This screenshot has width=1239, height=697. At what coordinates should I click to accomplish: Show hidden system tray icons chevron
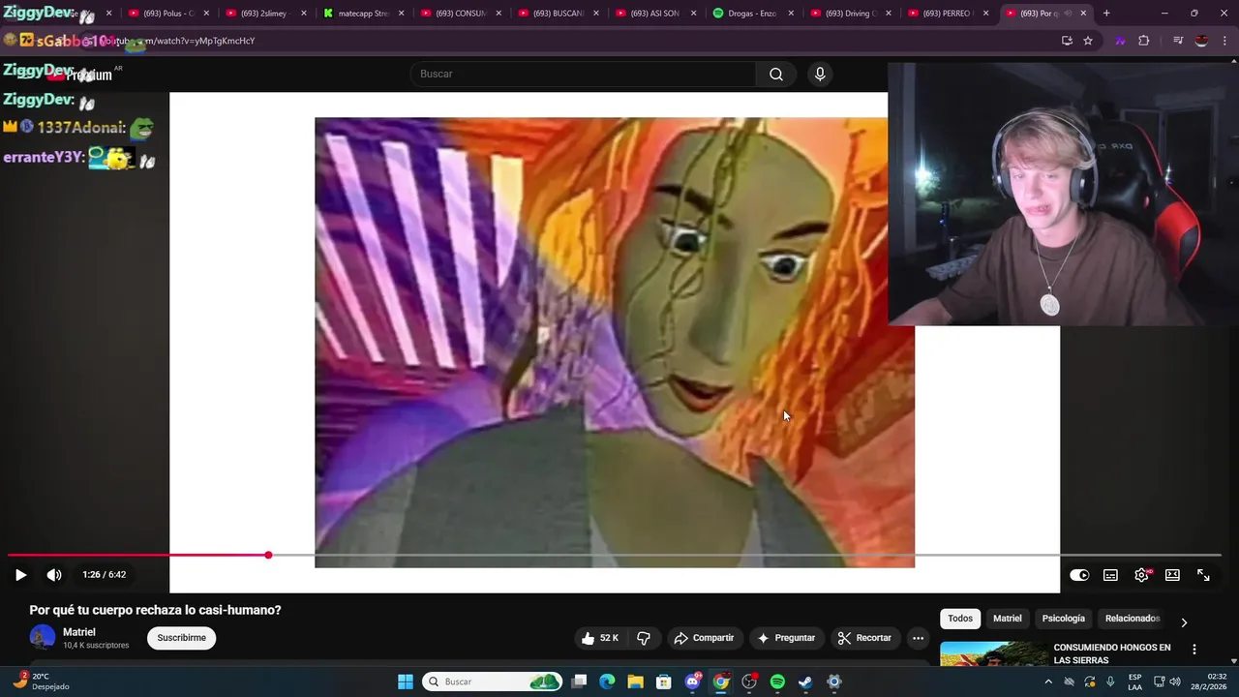pyautogui.click(x=1048, y=682)
